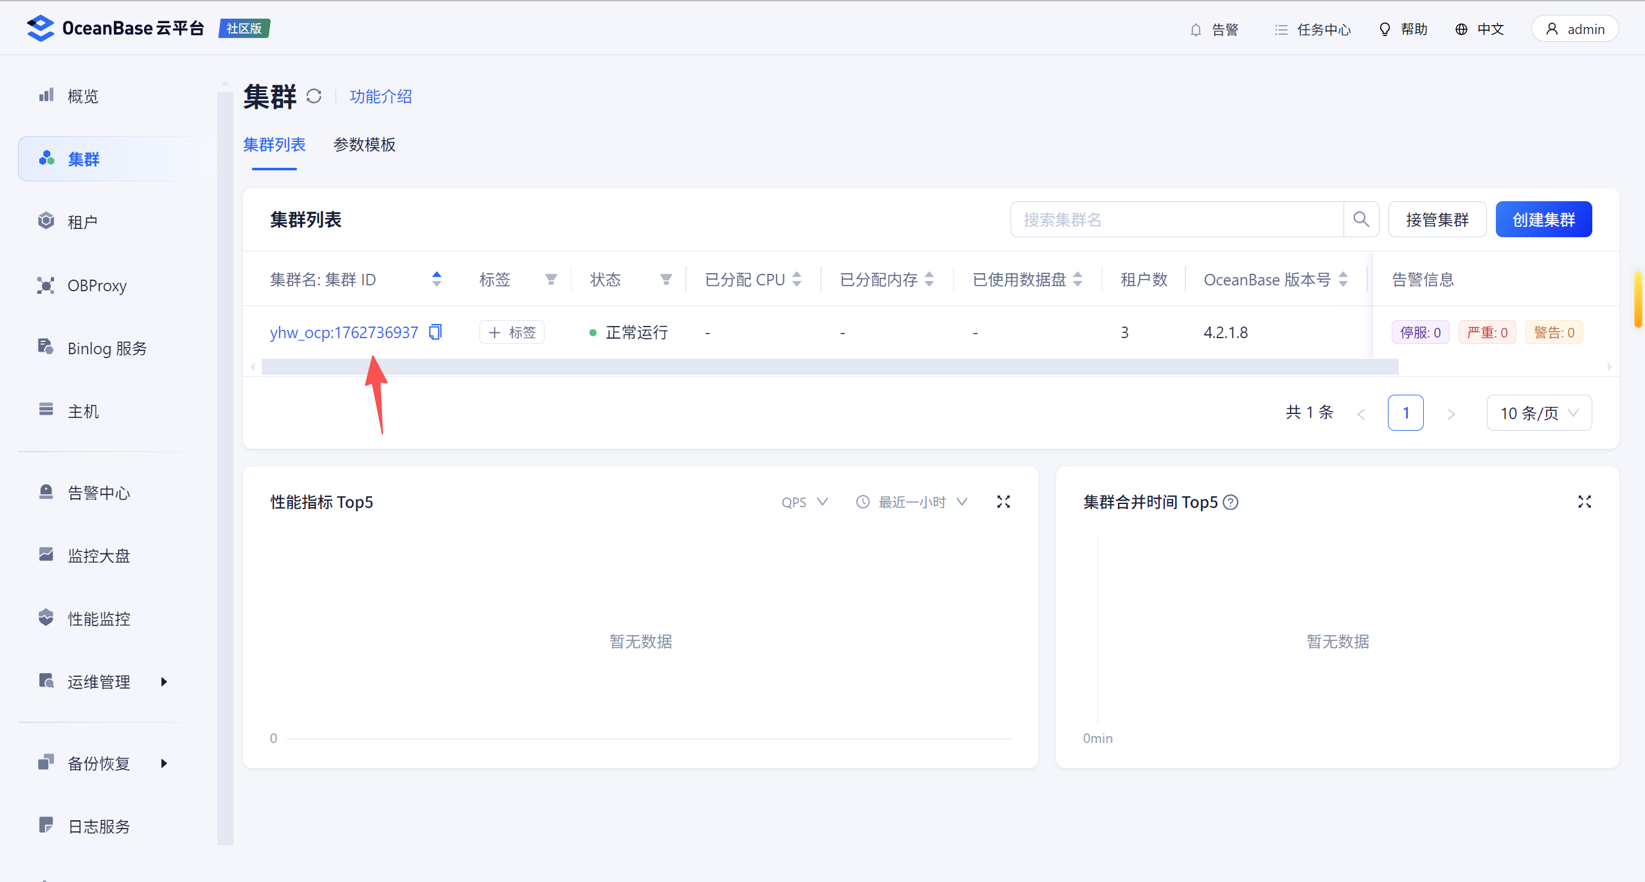Open the 标签 column filter
Screen dimensions: 1645x882
(x=551, y=280)
